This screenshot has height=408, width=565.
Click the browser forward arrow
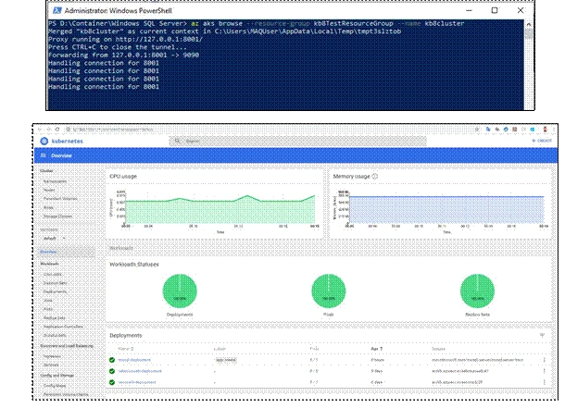tap(48, 130)
